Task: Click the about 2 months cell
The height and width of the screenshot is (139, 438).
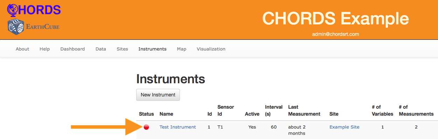Action: click(x=297, y=130)
